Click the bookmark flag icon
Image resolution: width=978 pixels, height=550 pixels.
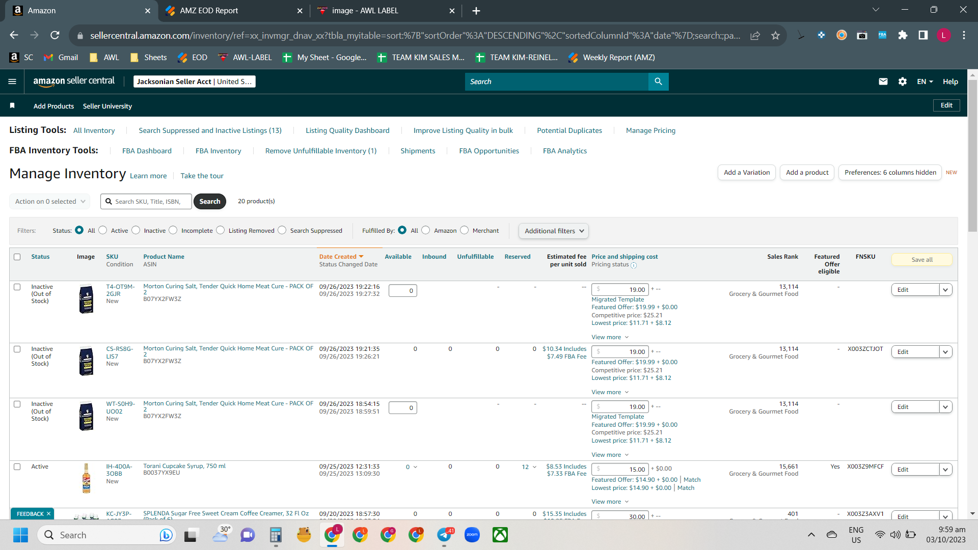pyautogui.click(x=12, y=105)
